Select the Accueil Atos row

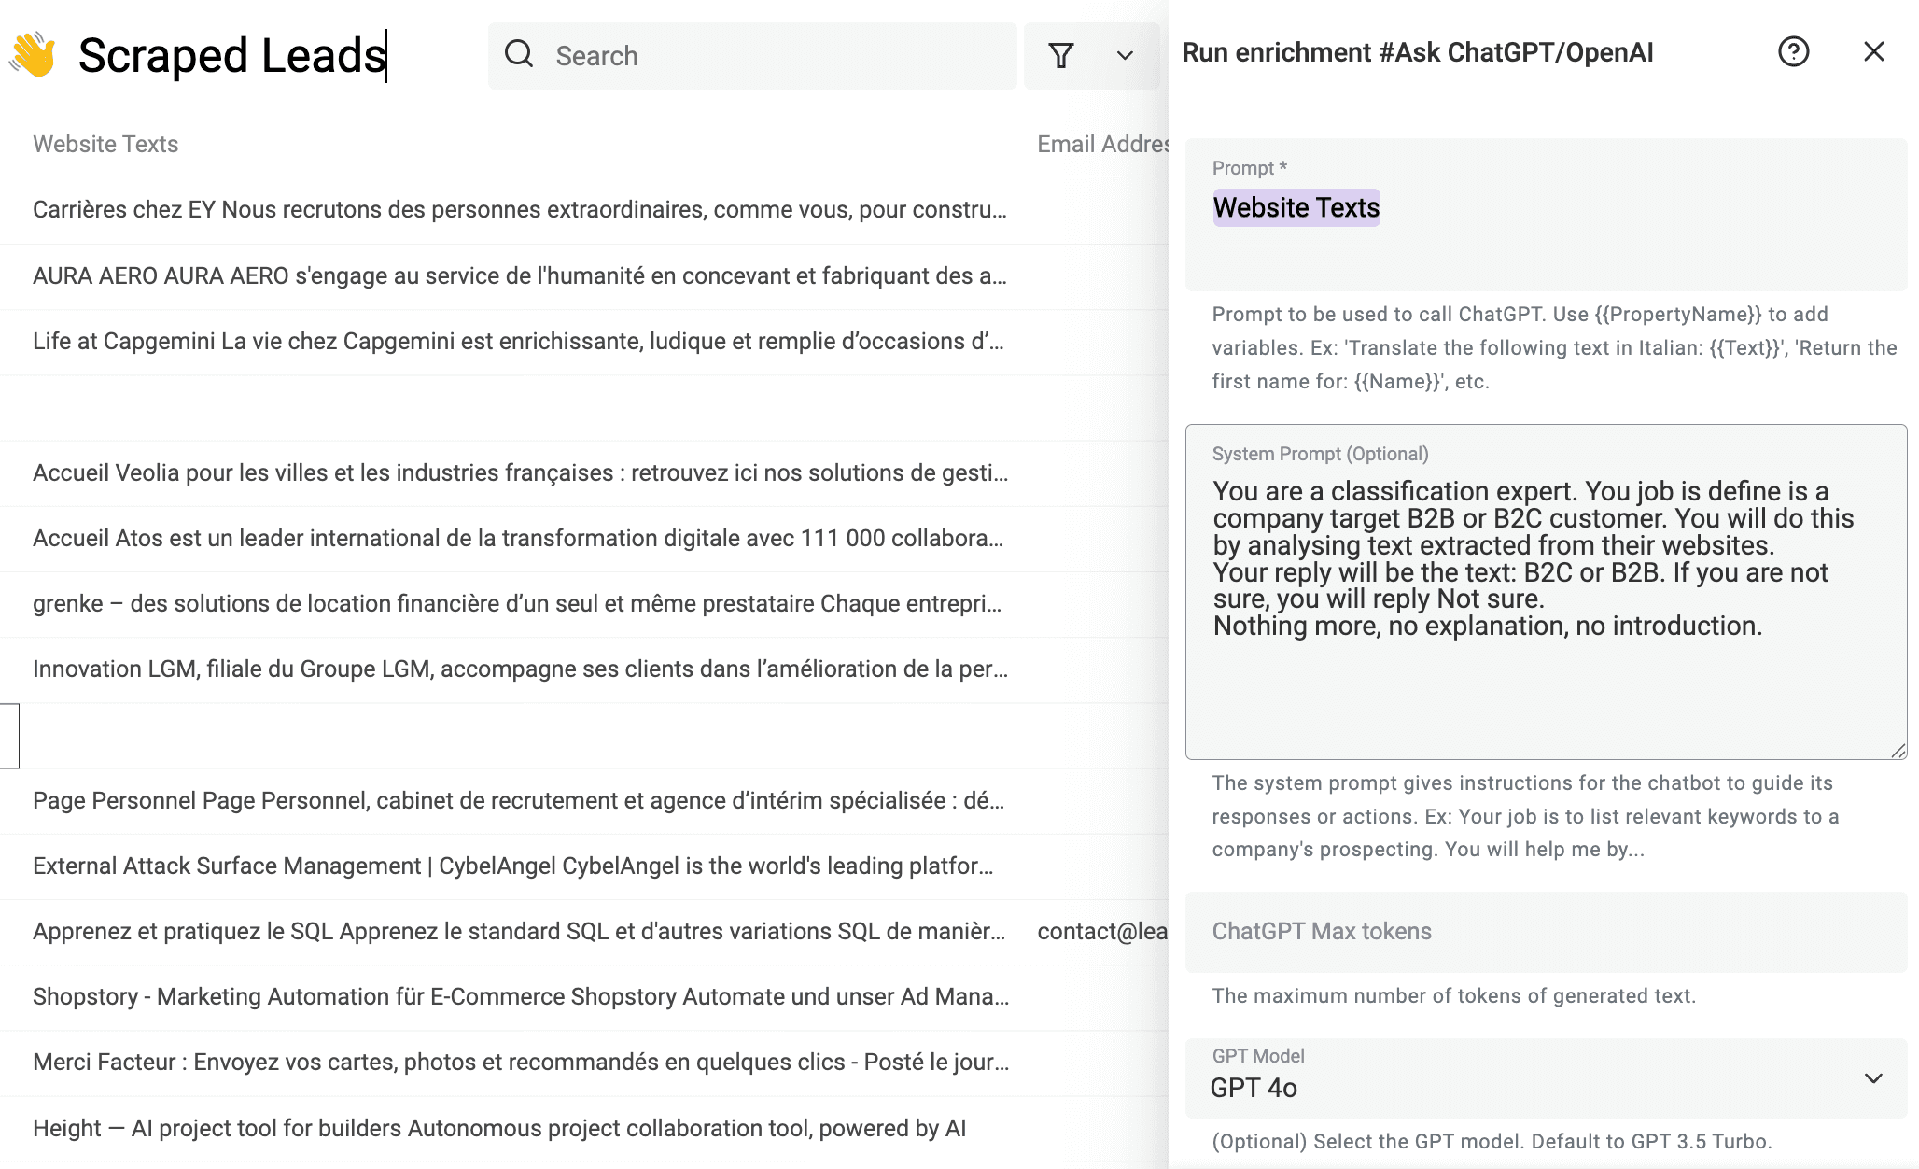pyautogui.click(x=519, y=538)
